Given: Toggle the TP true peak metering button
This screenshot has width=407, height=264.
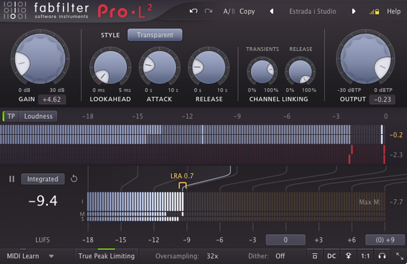Looking at the screenshot, I should 11,116.
